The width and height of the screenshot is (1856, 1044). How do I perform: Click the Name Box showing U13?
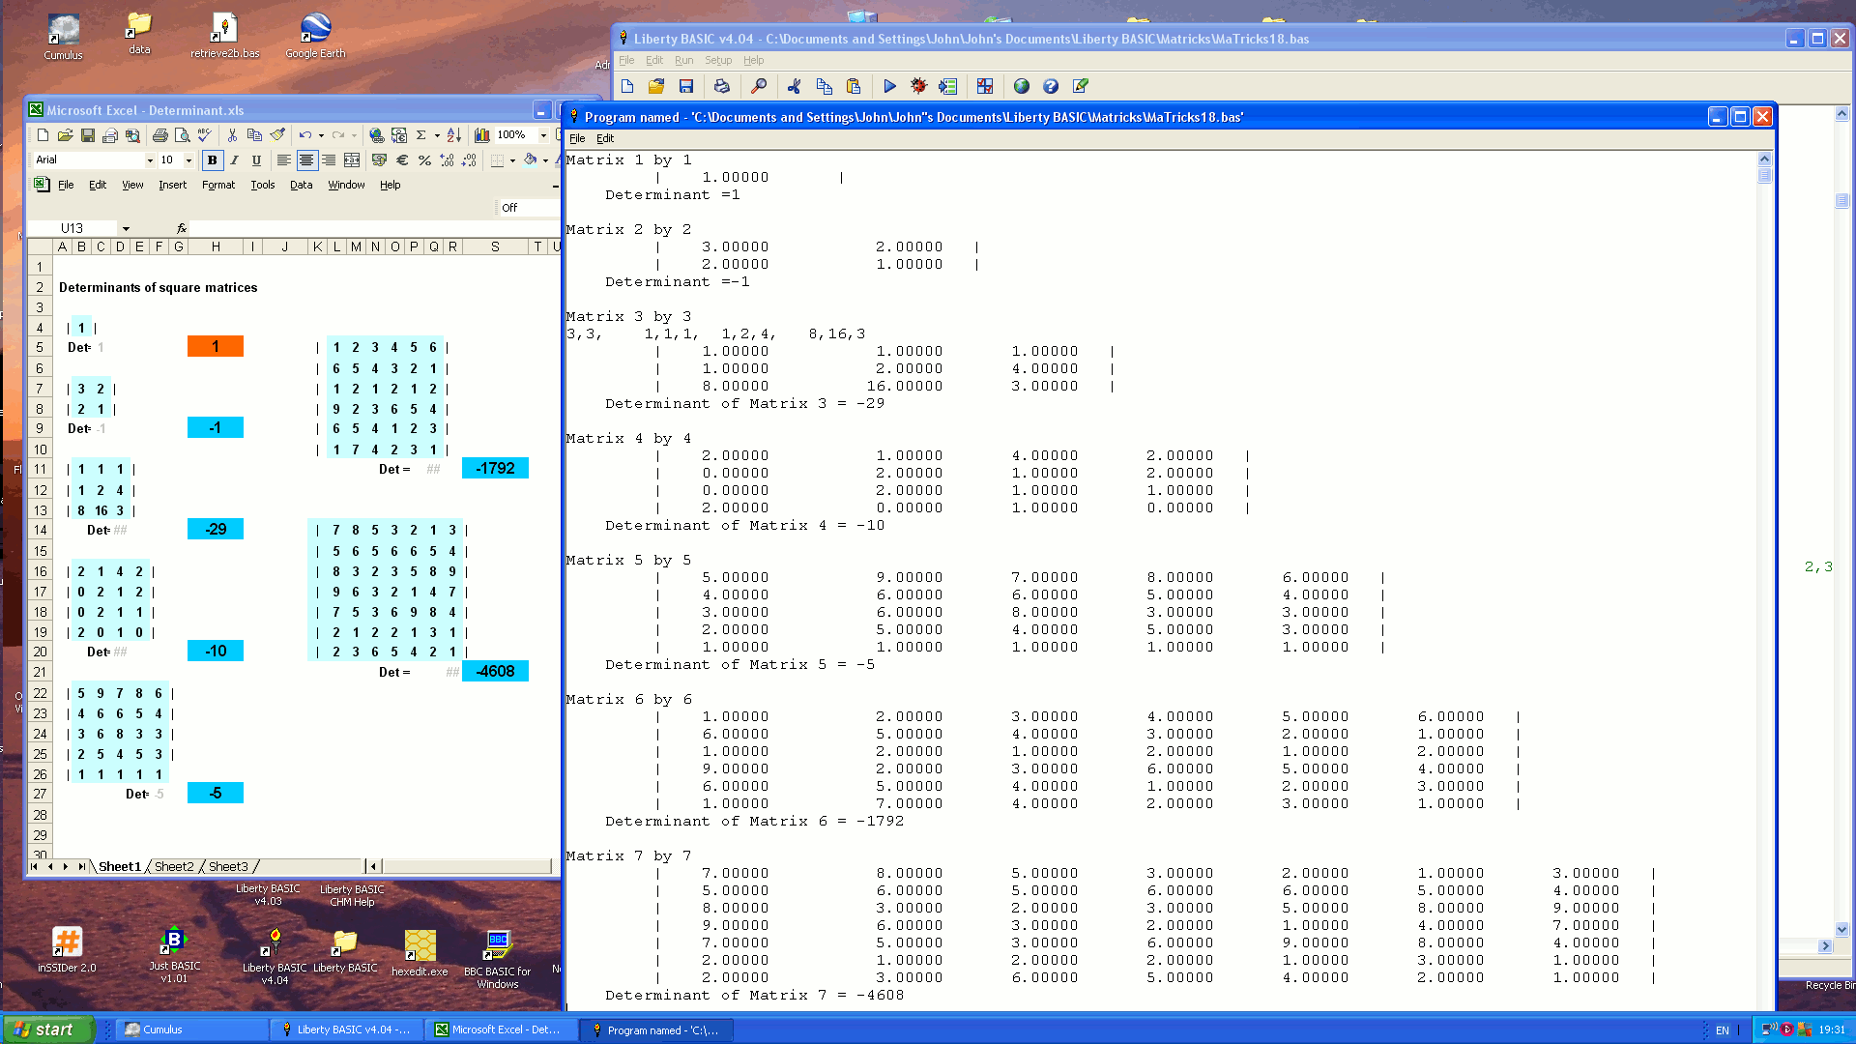pyautogui.click(x=77, y=228)
